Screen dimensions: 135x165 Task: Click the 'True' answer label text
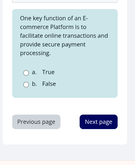(48, 72)
